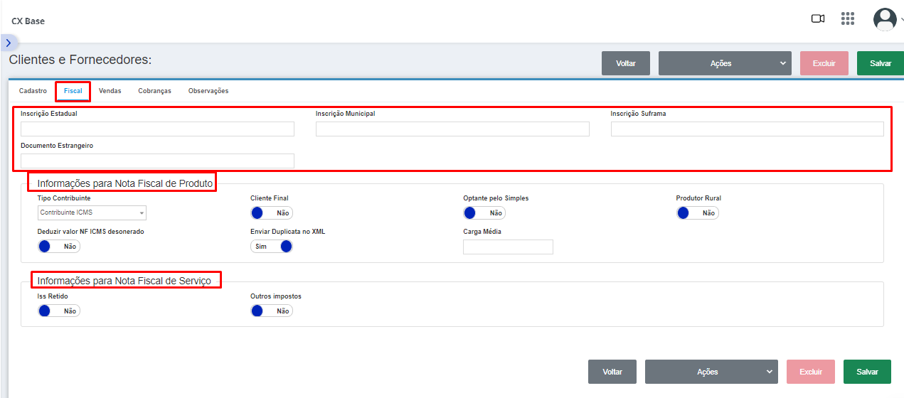The height and width of the screenshot is (398, 904).
Task: Open the apps grid icon
Action: 848,19
